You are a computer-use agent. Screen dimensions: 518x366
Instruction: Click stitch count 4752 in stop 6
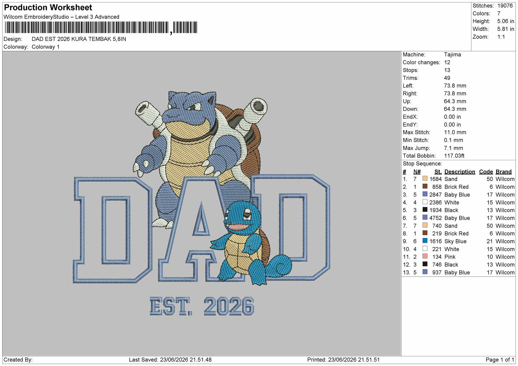click(x=436, y=218)
